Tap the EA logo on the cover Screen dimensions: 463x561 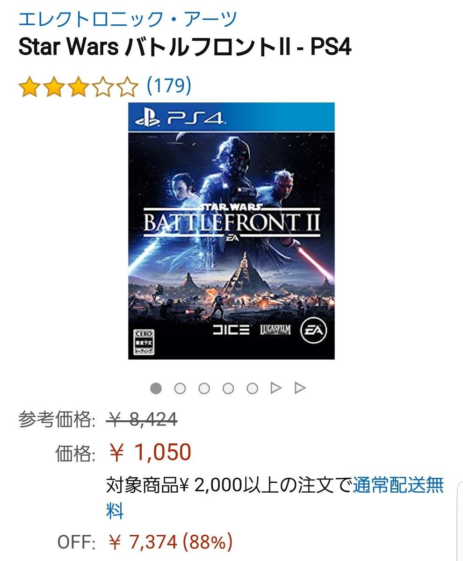click(314, 330)
